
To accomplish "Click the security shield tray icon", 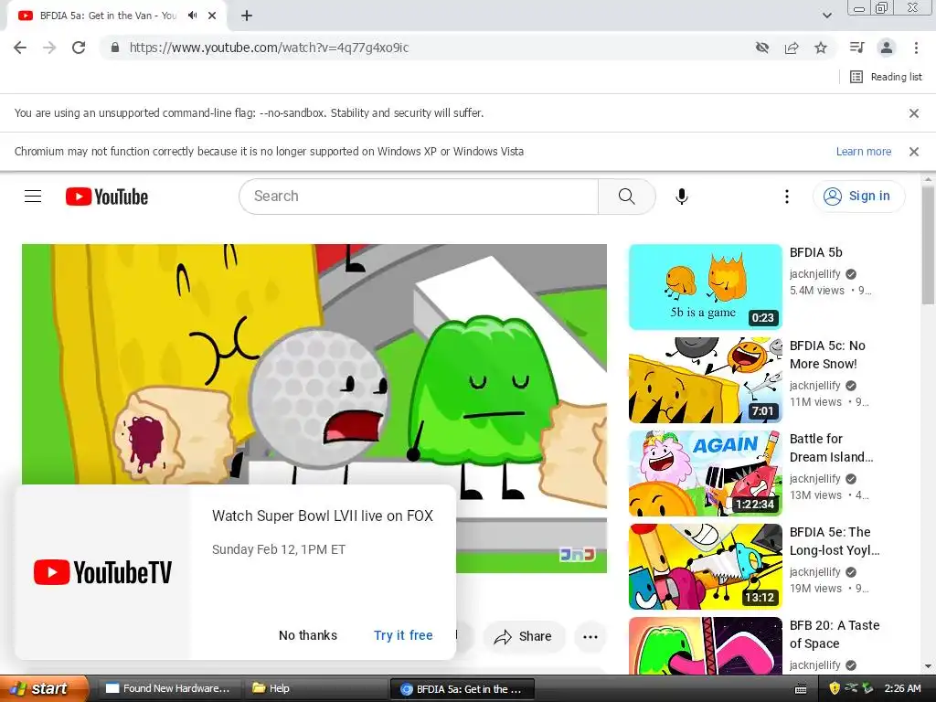I will tap(835, 688).
